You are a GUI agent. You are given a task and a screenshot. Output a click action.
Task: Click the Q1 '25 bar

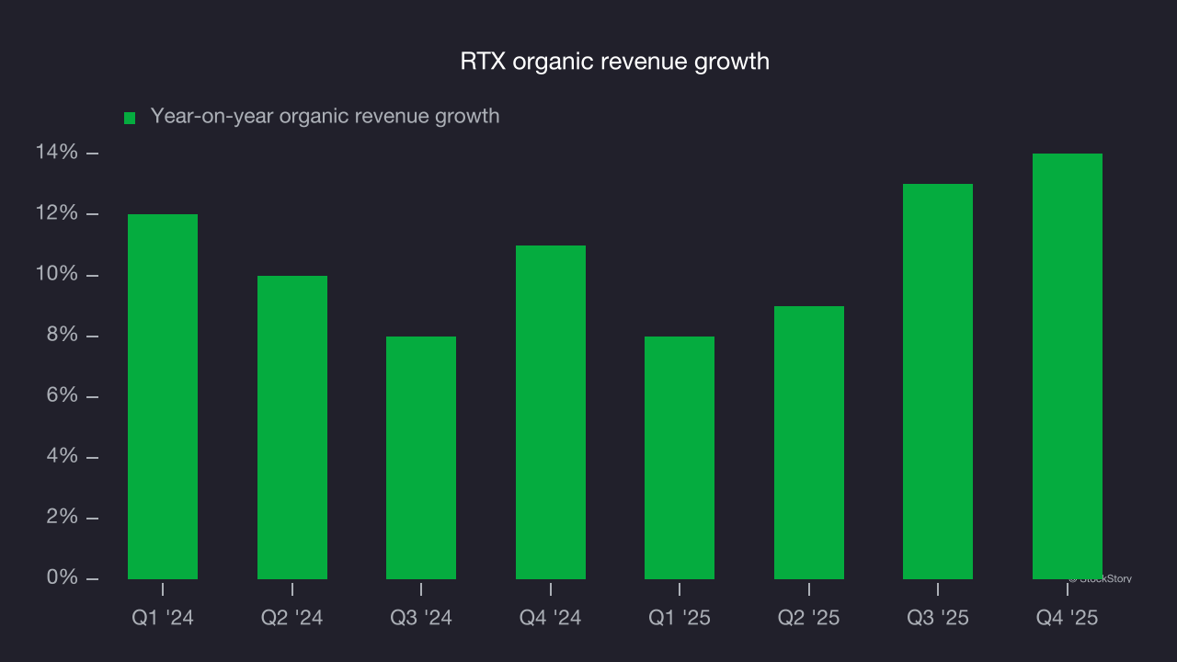(680, 458)
